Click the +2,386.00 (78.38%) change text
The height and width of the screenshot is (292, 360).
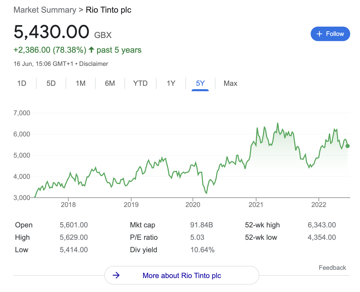tap(50, 50)
